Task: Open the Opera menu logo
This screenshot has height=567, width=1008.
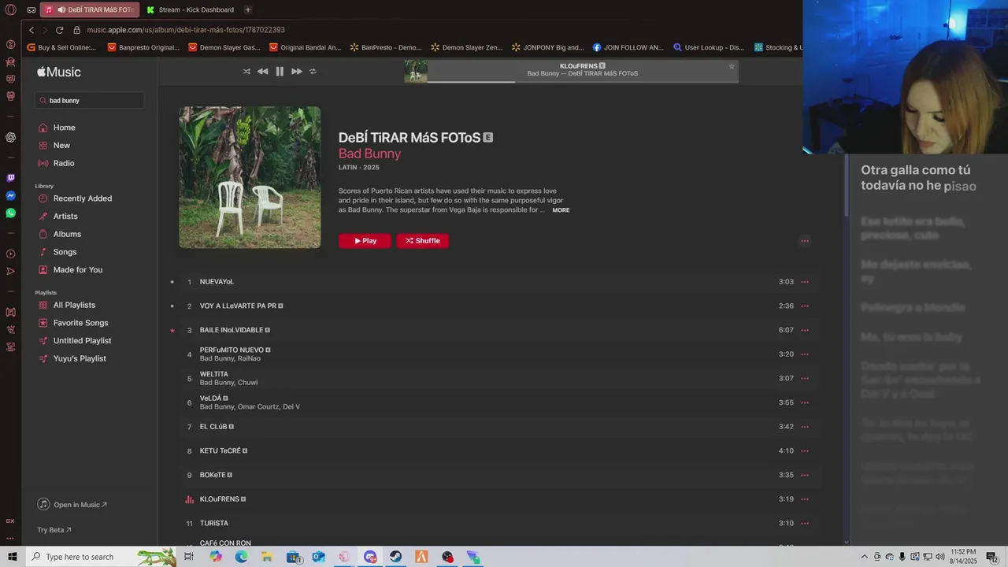Action: point(10,9)
